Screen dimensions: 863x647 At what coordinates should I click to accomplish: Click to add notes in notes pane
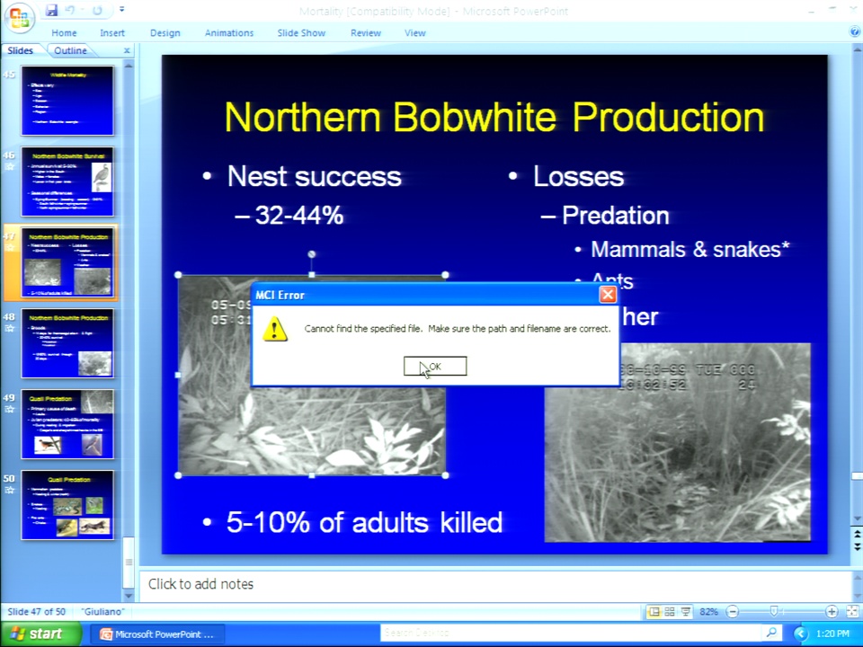[x=200, y=584]
